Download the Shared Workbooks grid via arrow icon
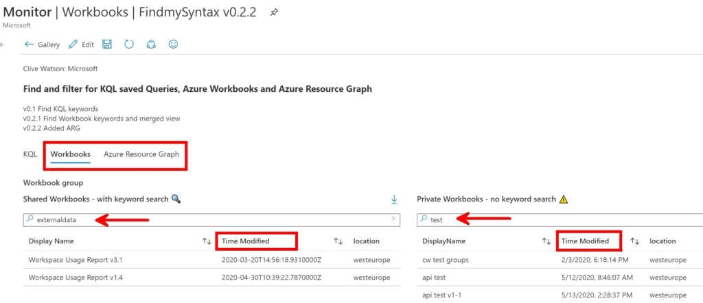703x303 pixels. [x=394, y=199]
